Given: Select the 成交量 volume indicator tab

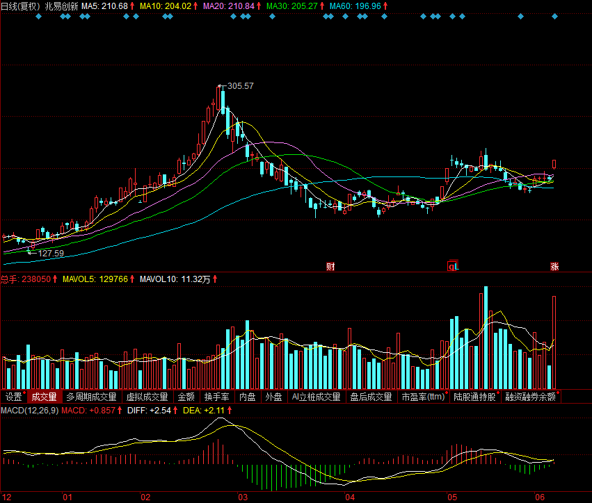Looking at the screenshot, I should point(45,397).
